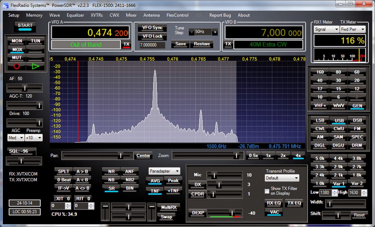
Task: Open the Setup menu
Action: [x=14, y=15]
